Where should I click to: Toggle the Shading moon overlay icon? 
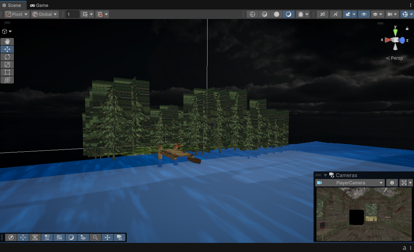(71, 237)
